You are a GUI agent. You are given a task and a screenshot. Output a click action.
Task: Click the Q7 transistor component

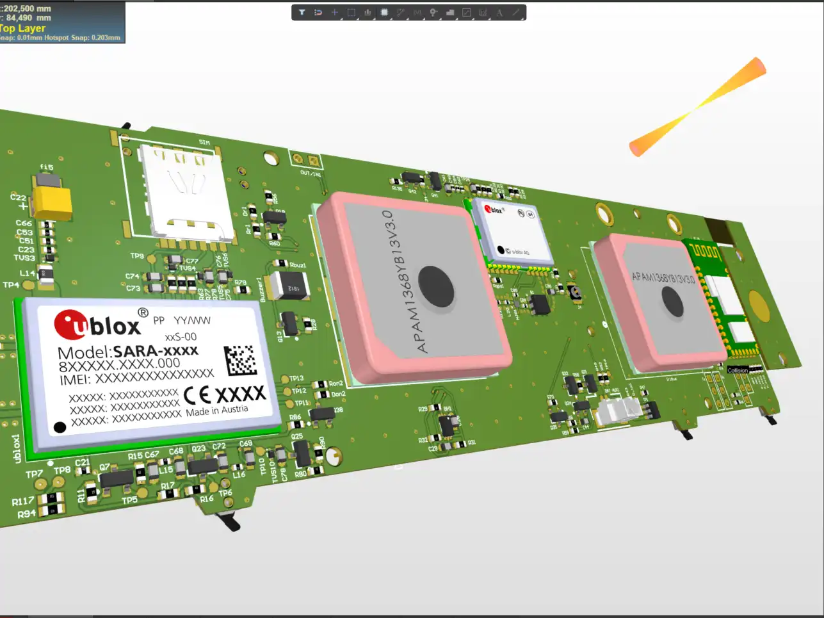117,479
